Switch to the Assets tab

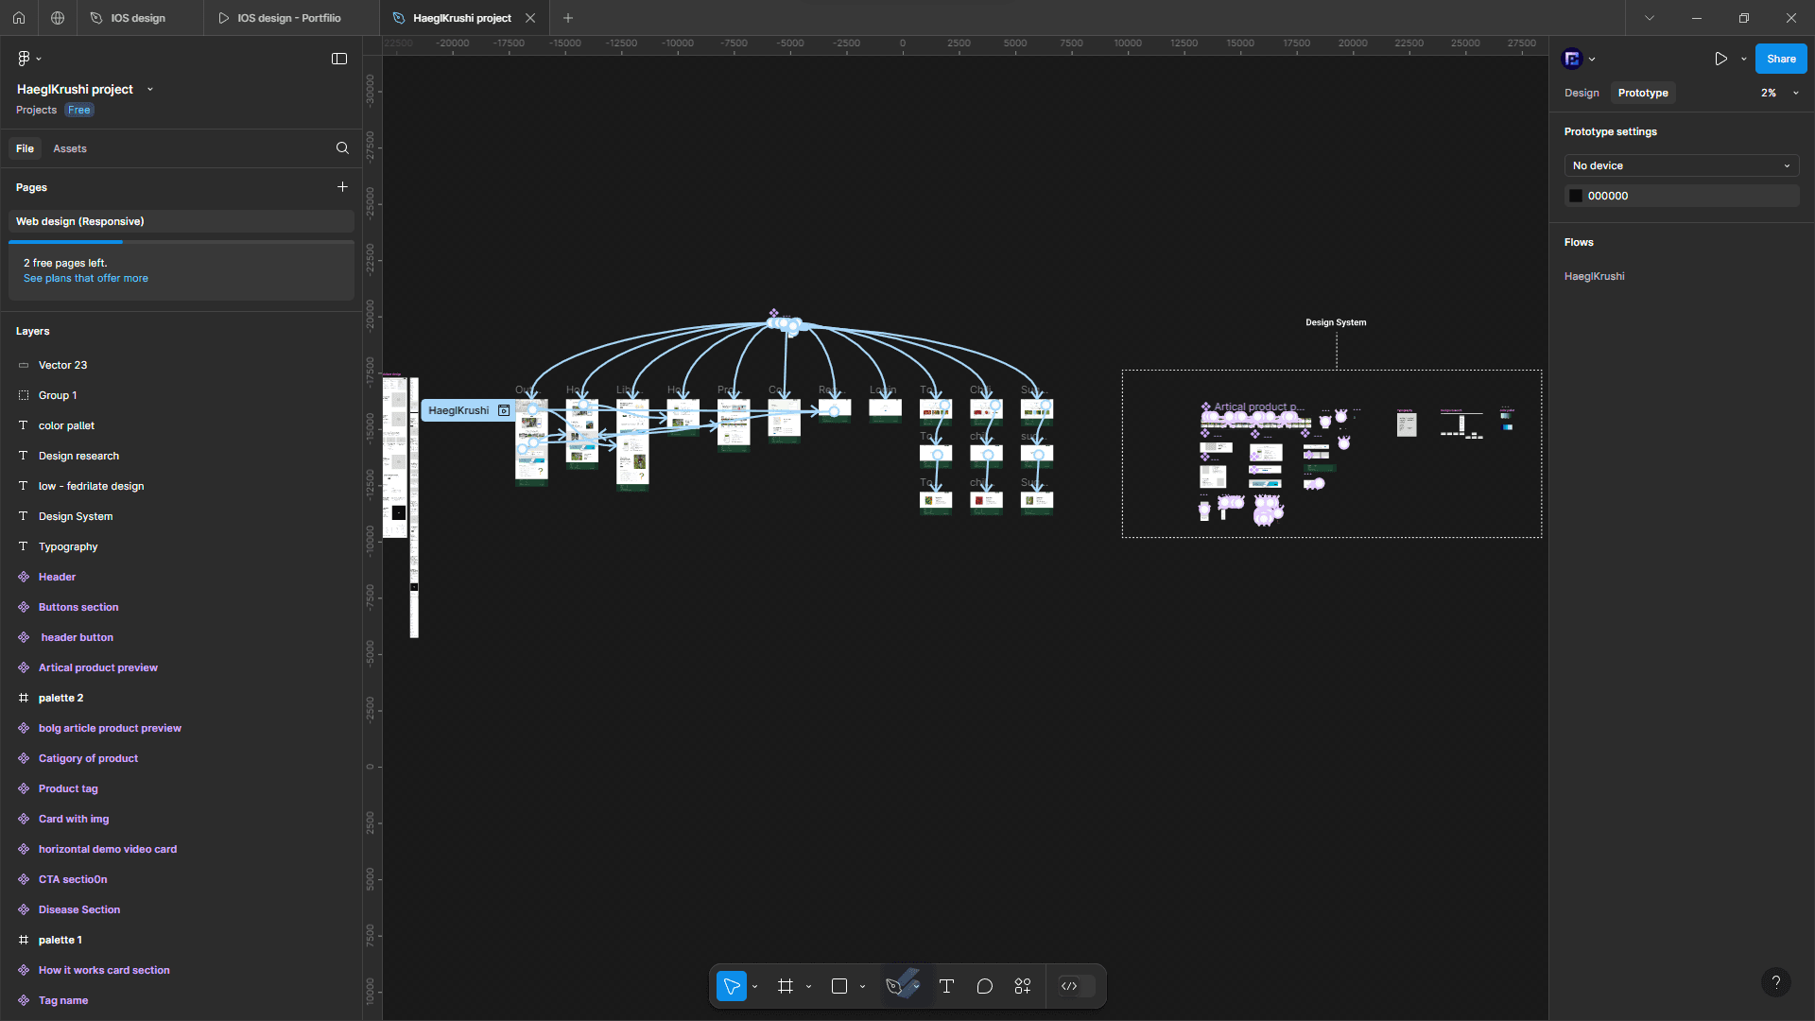(69, 148)
